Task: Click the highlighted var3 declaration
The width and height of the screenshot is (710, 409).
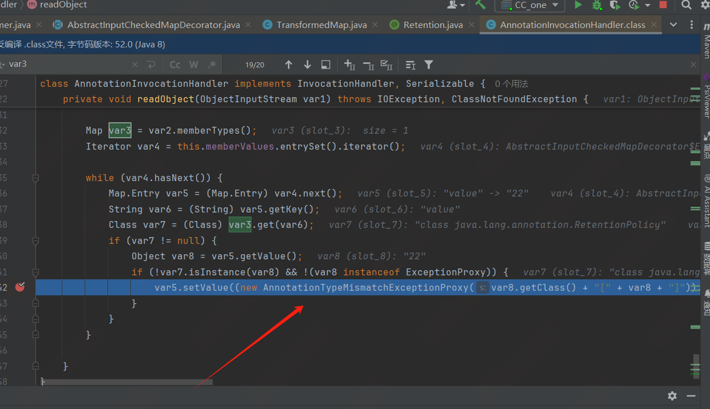Action: (120, 131)
